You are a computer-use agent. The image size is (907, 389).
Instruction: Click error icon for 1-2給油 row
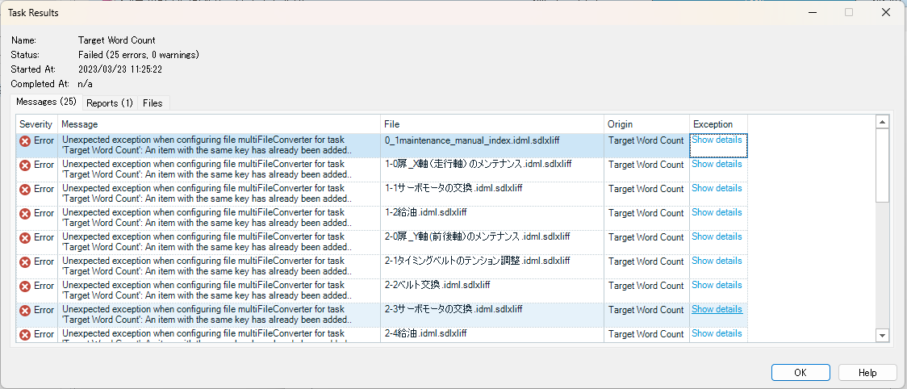pyautogui.click(x=25, y=214)
